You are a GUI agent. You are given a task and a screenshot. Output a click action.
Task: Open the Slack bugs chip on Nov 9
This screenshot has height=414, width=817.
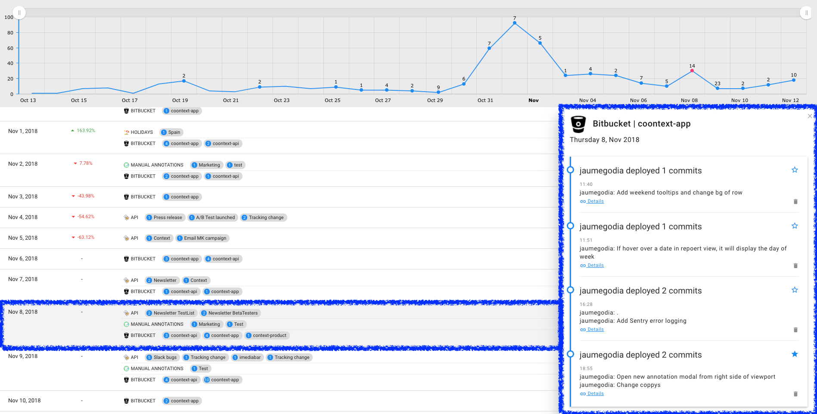162,357
